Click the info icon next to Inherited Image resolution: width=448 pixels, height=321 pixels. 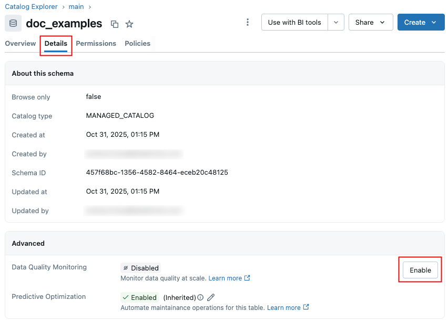[200, 297]
